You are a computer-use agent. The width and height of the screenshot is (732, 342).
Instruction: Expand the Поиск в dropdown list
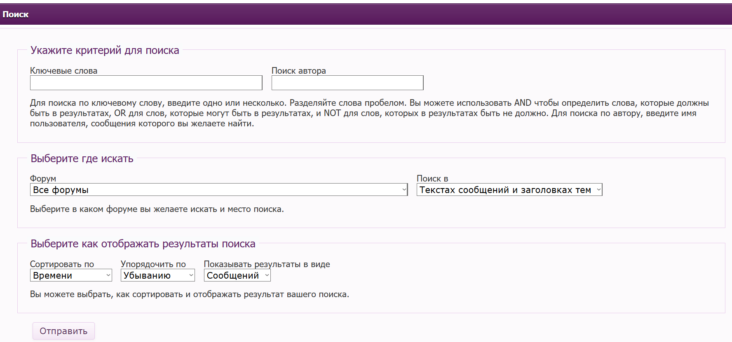tap(509, 190)
